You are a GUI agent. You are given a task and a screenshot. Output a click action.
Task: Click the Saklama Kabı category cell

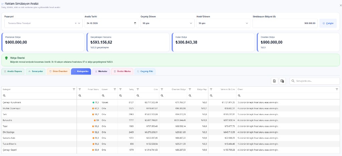tap(39, 138)
